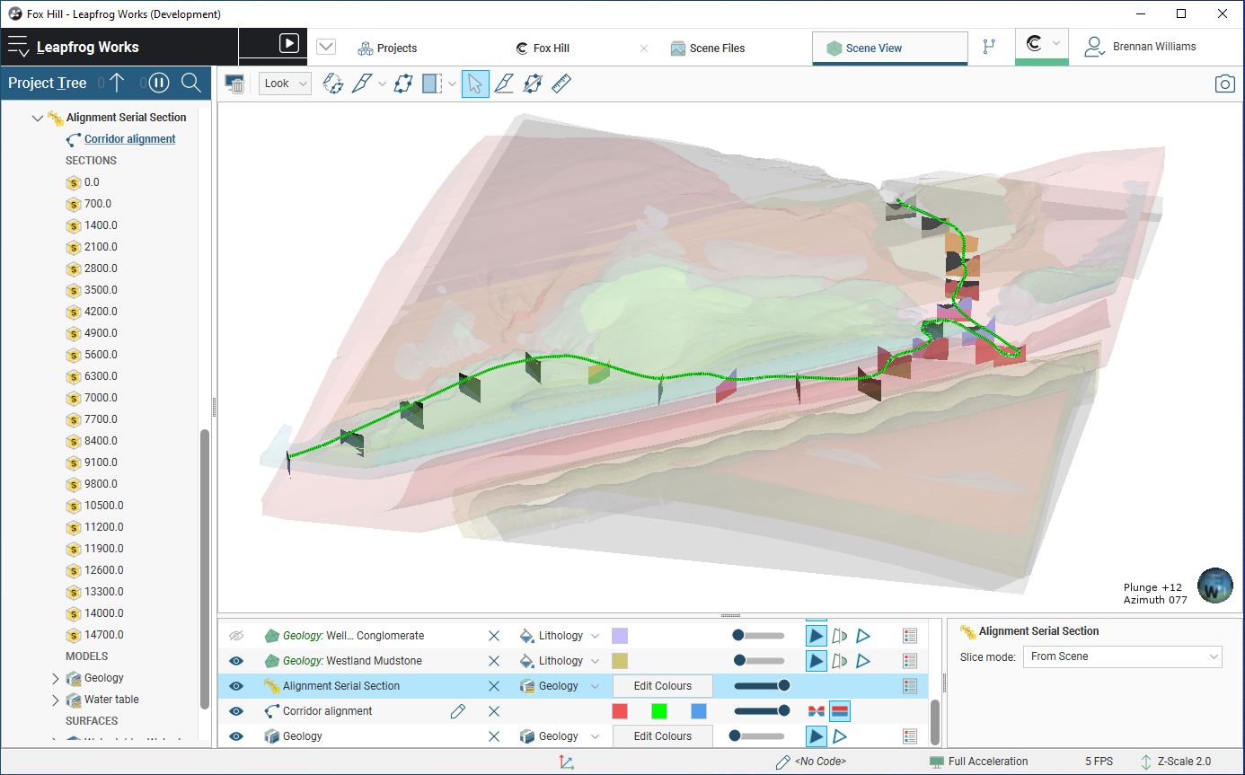Click Edit Colours for Alignment Serial Section
This screenshot has width=1245, height=775.
[x=662, y=685]
